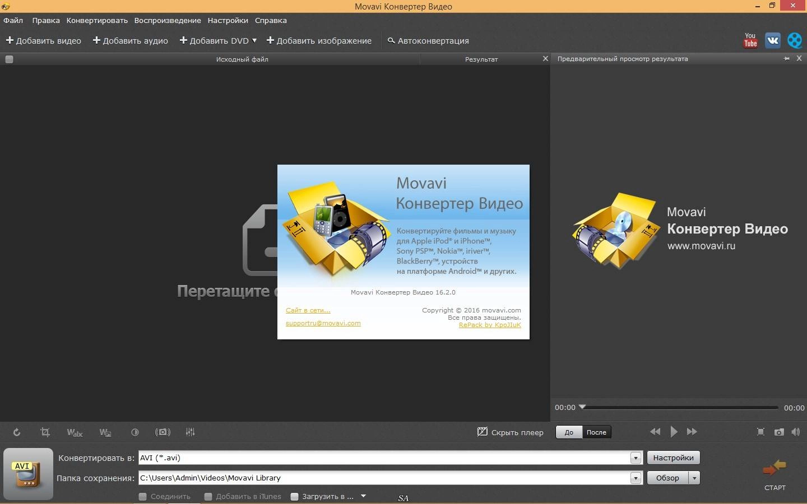The height and width of the screenshot is (504, 807).
Task: Expand the Upload to options arrow
Action: tap(363, 496)
